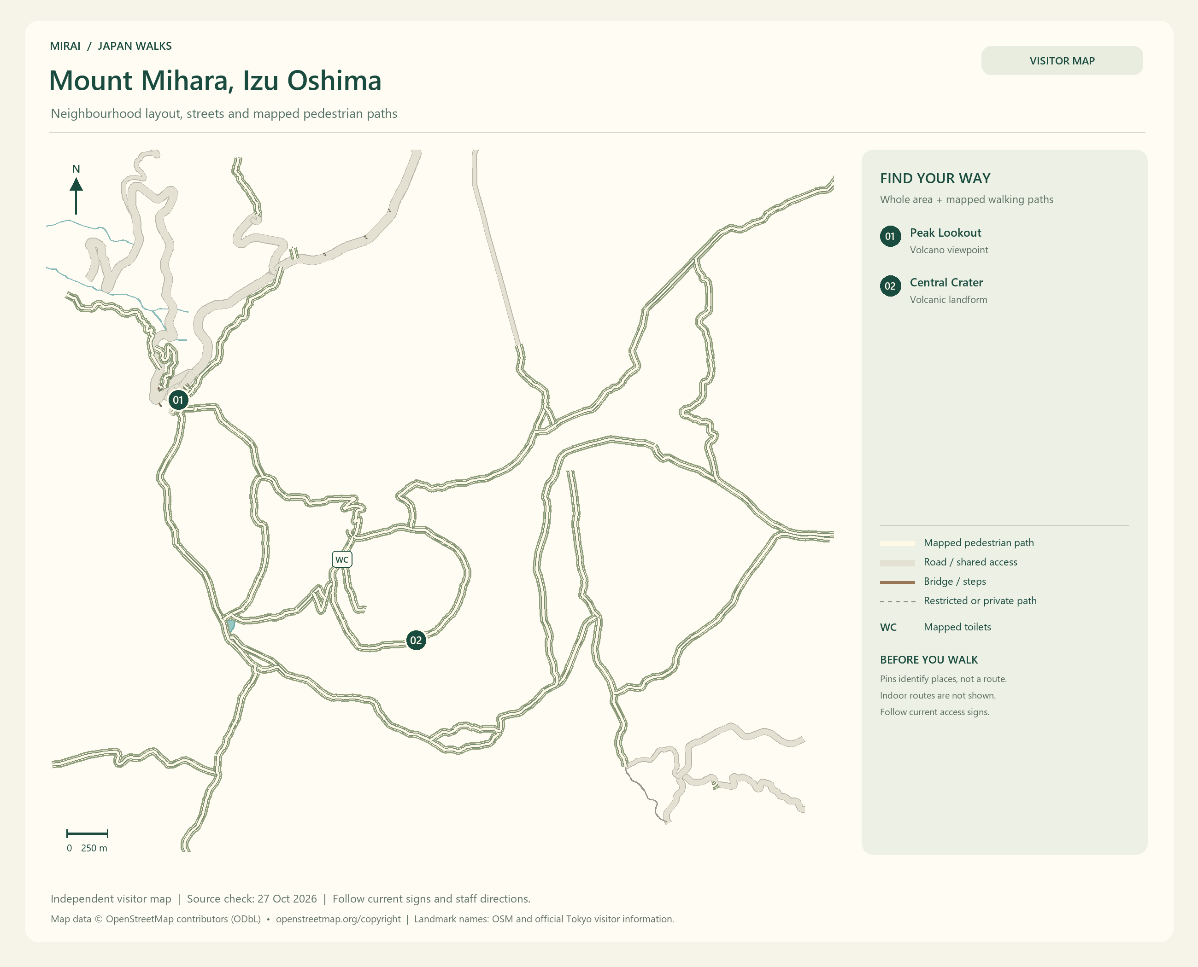
Task: Click 'Source check: 27 Oct 2026' footer text
Action: (252, 898)
